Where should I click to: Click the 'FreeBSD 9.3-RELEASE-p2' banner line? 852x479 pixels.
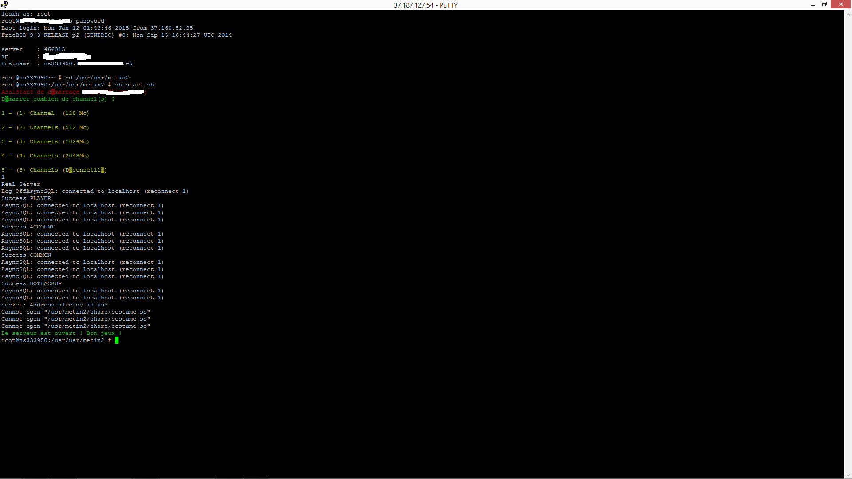point(117,35)
